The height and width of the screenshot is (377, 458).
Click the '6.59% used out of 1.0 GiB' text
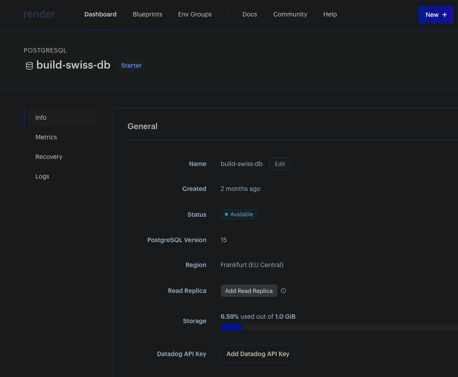[258, 316]
